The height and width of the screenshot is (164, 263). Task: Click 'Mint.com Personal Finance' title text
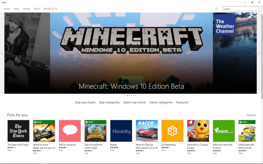click(x=222, y=146)
